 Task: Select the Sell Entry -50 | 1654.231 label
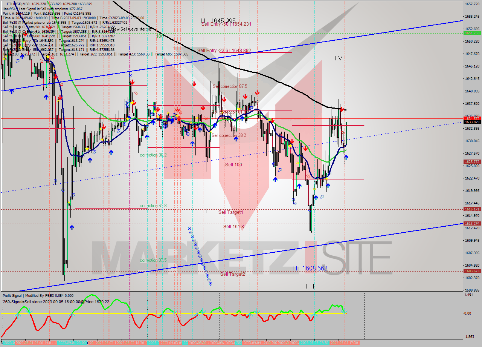pos(226,24)
